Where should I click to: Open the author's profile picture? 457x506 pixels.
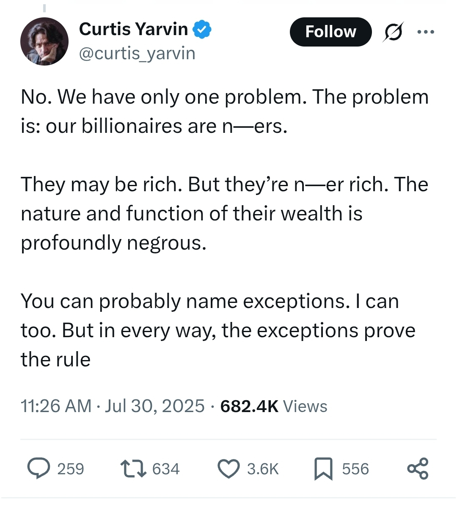point(44,41)
